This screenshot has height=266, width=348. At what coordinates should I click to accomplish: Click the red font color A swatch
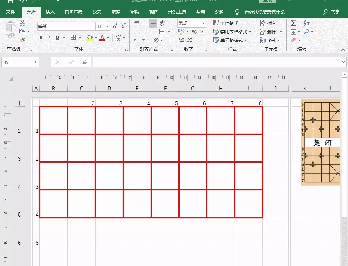[x=101, y=38]
